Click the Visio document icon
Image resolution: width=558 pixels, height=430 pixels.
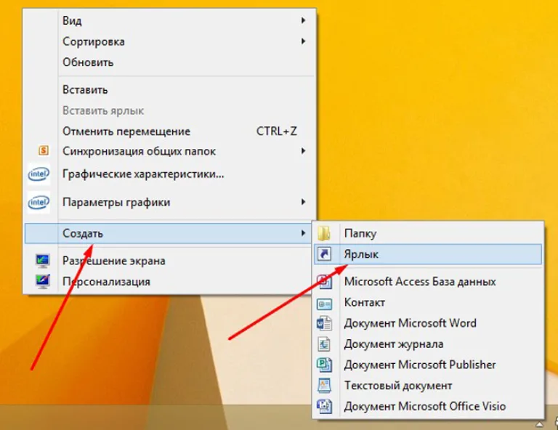[x=324, y=407]
